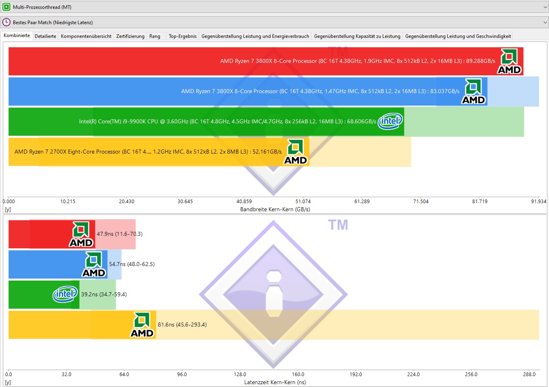Click the AMD logo on the yellow latency bar
The image size is (549, 387).
coord(142,325)
